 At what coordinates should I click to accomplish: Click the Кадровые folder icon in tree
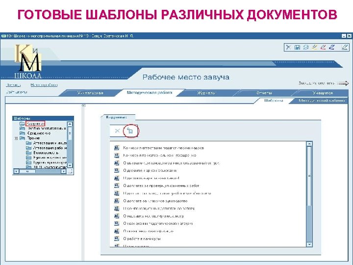pos(22,124)
